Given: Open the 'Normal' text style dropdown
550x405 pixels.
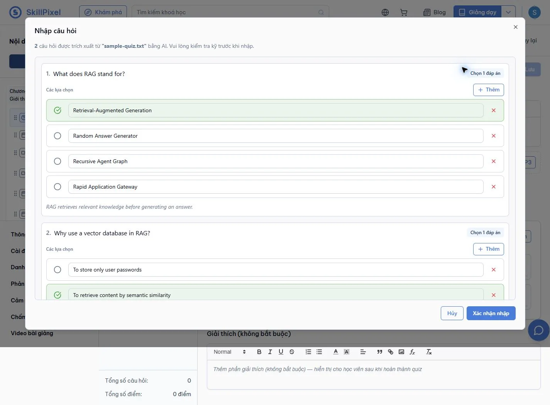Looking at the screenshot, I should click(230, 352).
